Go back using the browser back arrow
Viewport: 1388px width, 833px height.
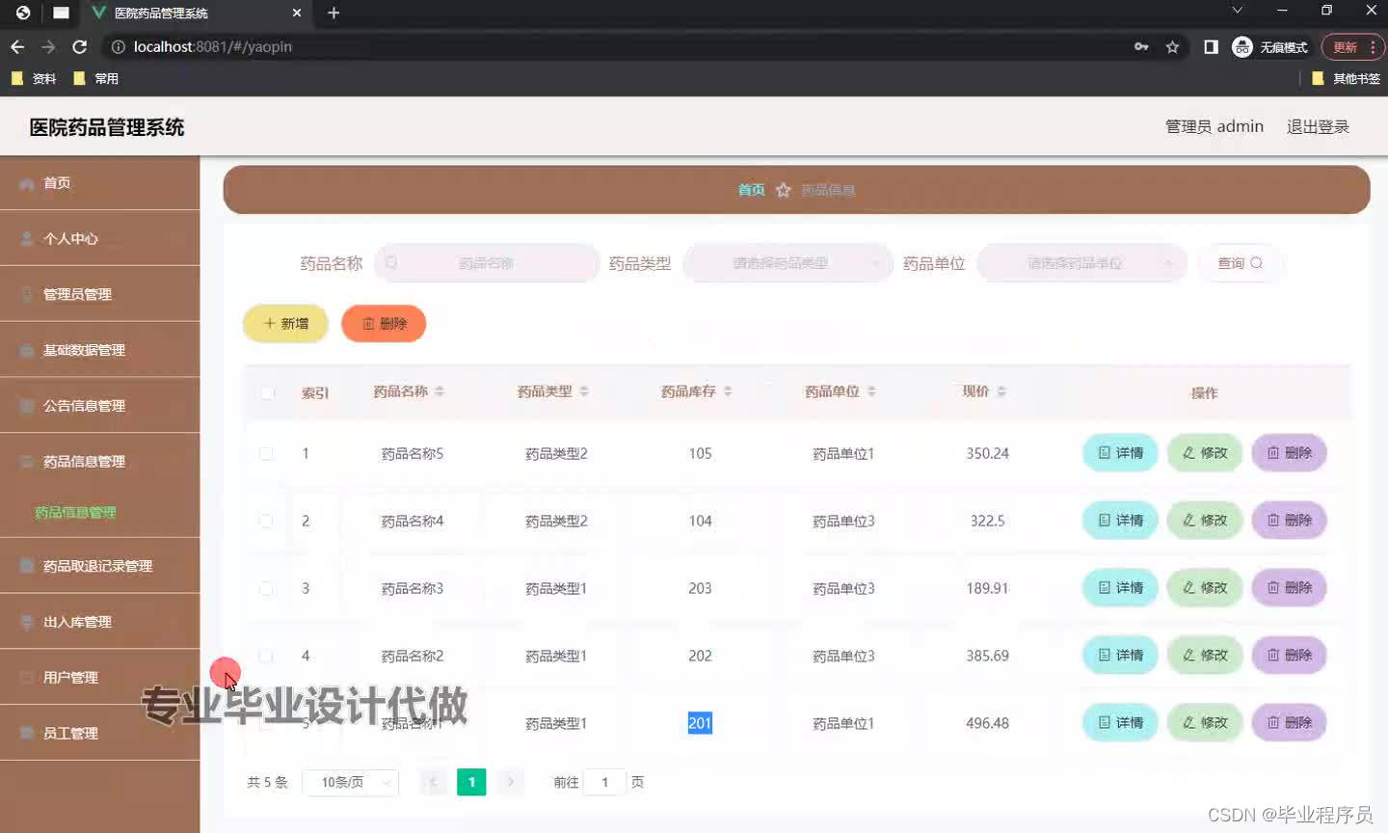click(x=17, y=46)
